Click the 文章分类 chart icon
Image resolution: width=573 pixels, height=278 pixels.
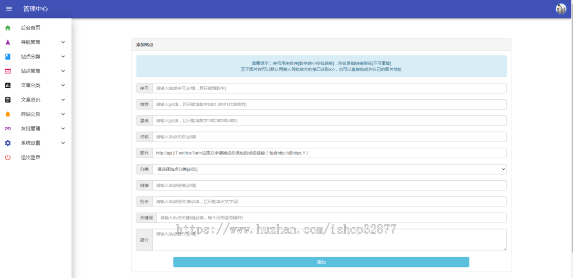click(x=8, y=85)
